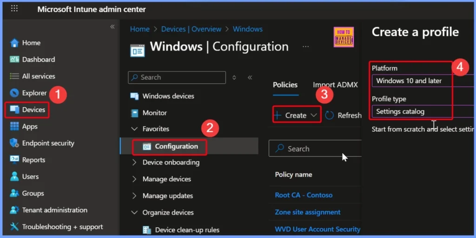Open the Create dropdown arrow
476x238 pixels.
click(314, 116)
